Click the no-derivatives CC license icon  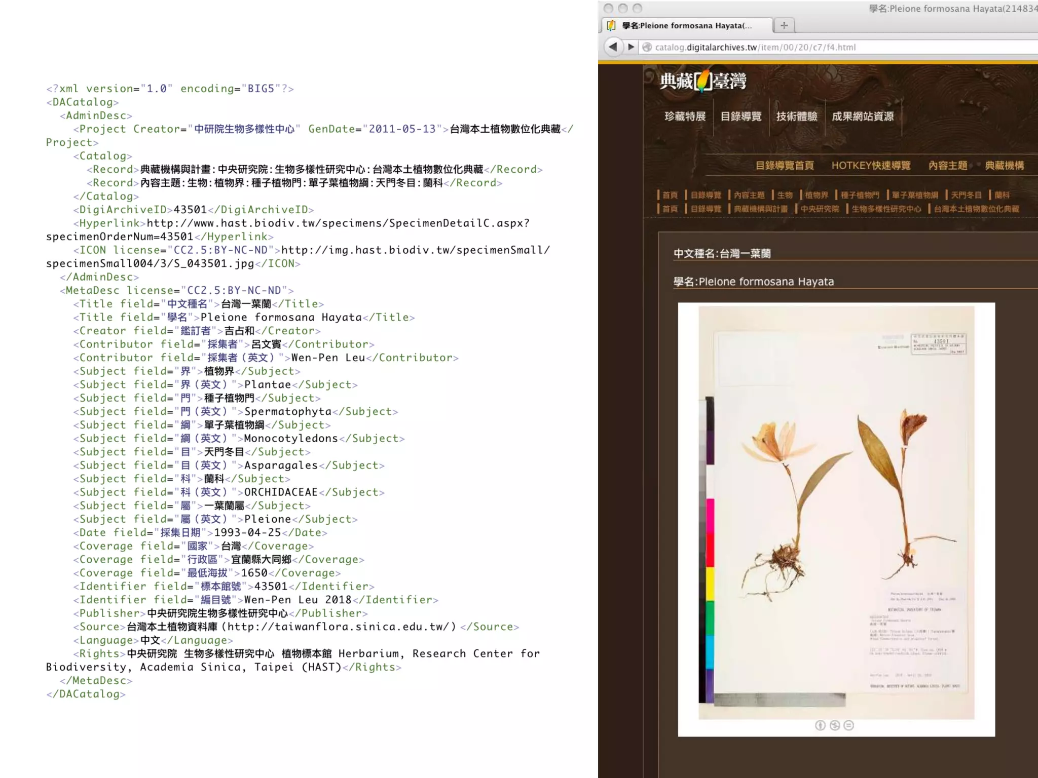tap(849, 725)
